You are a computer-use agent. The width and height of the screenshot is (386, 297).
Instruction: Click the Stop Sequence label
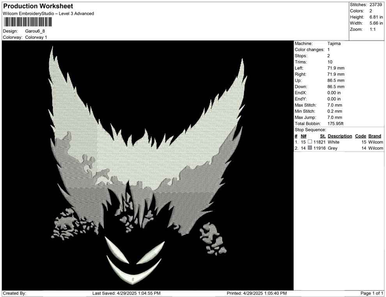coord(310,130)
